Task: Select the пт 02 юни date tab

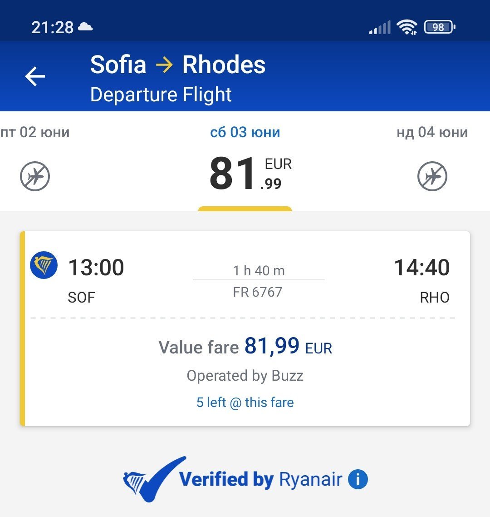Action: click(x=35, y=133)
